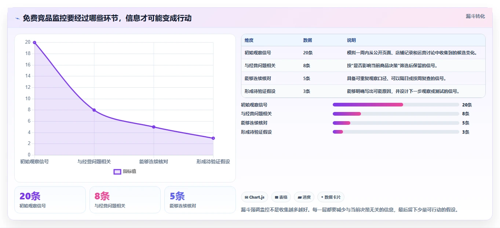Click the progress list label 形成待验证假设
The width and height of the screenshot is (500, 228).
256,132
